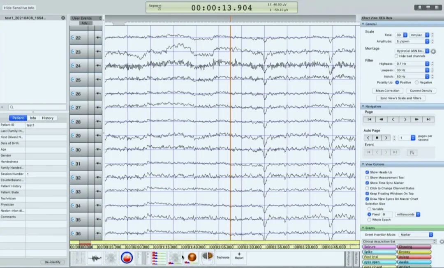Click the Current Density button
The height and width of the screenshot is (268, 444).
[421, 91]
